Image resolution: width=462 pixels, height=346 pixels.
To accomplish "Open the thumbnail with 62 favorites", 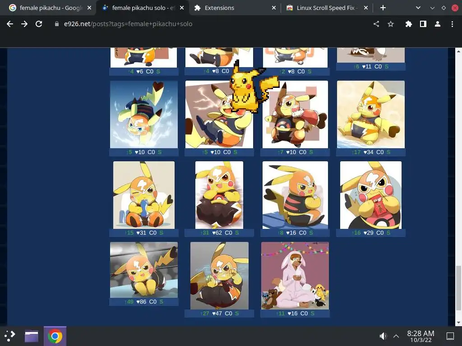I will [x=219, y=195].
